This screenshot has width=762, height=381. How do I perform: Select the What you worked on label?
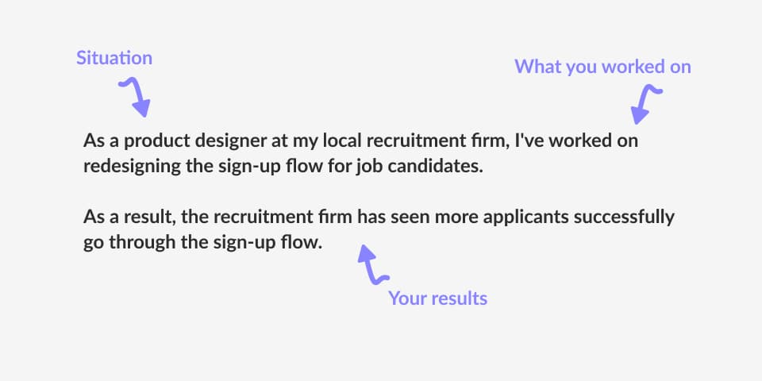click(602, 67)
